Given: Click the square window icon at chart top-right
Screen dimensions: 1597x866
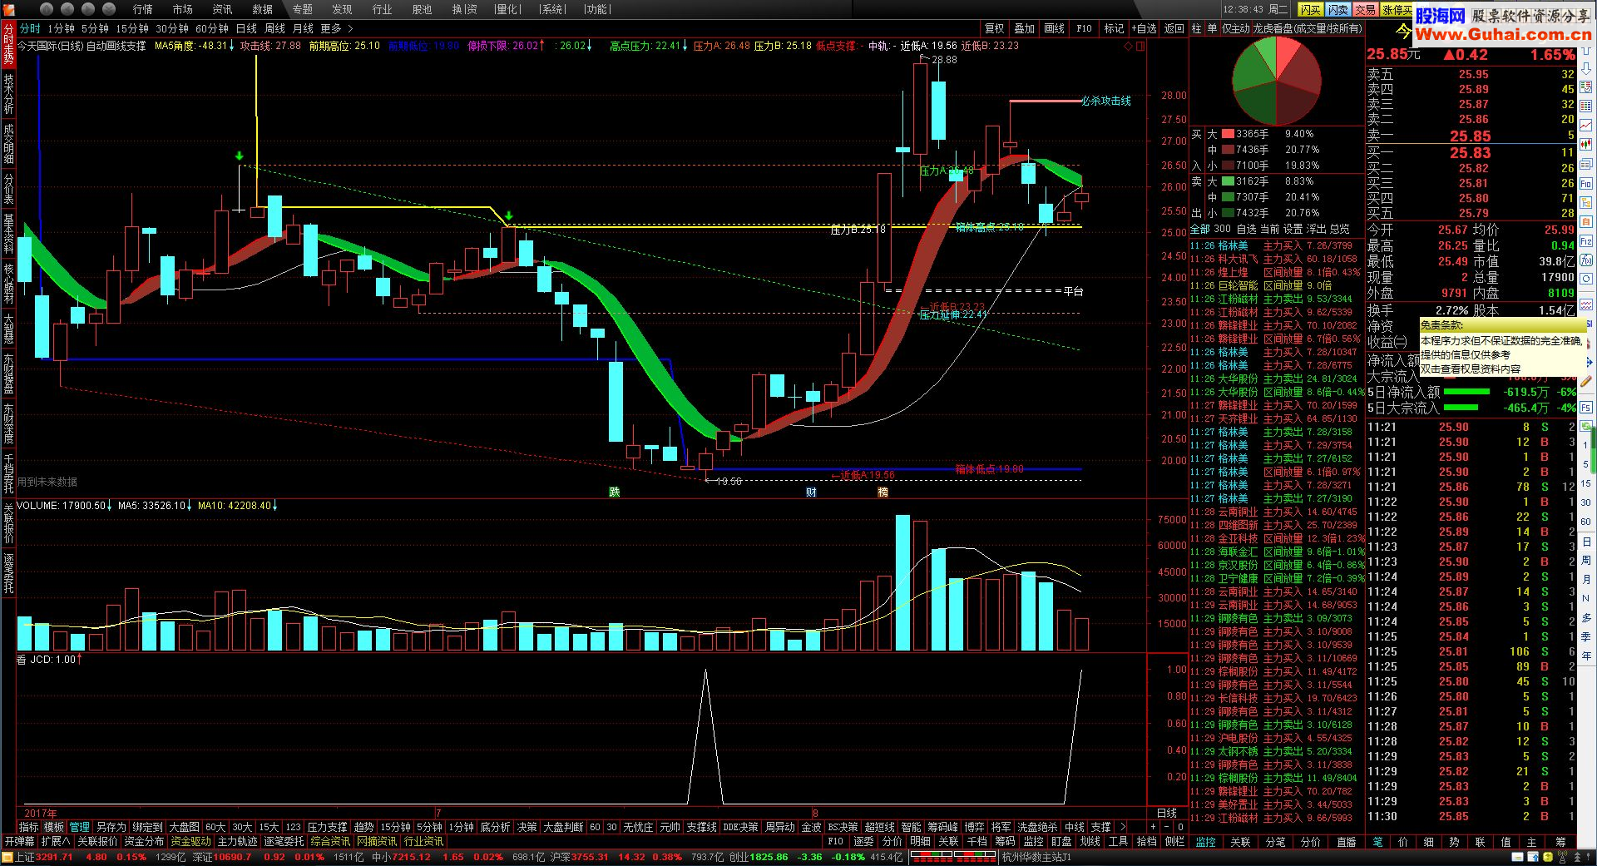Looking at the screenshot, I should (x=1140, y=46).
